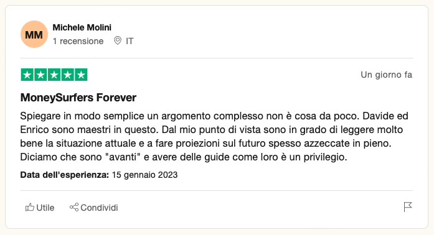
Task: Click the MM avatar circle
Action: [x=34, y=34]
